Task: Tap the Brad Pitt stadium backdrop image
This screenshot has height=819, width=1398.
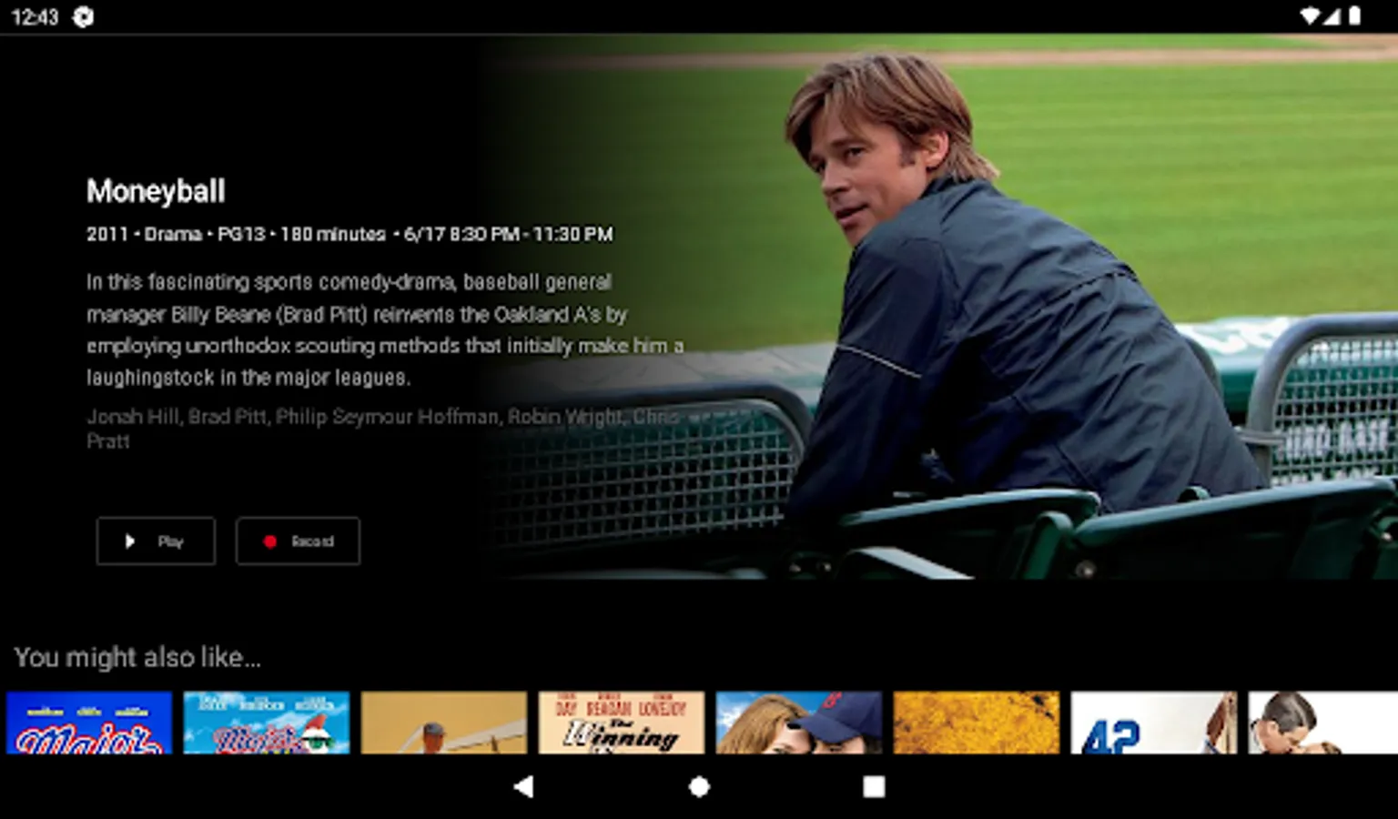Action: tap(941, 307)
